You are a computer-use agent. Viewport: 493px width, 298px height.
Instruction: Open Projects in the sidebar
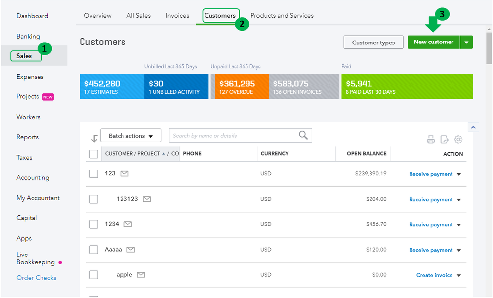[x=28, y=96]
